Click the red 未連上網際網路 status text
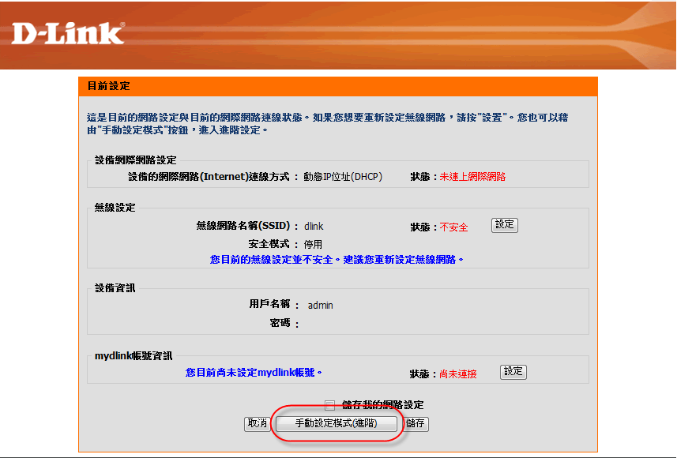677x458 pixels. (472, 177)
